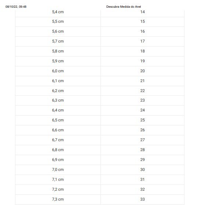This screenshot has width=205, height=205.
Task: Select ring size 33 cell
Action: [x=143, y=199]
